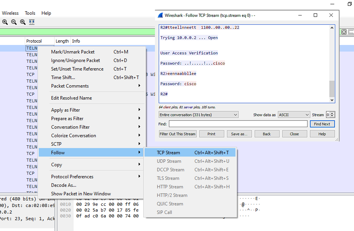The width and height of the screenshot is (354, 231).
Task: Click the clear display filter X icon
Action: (x=343, y=32)
